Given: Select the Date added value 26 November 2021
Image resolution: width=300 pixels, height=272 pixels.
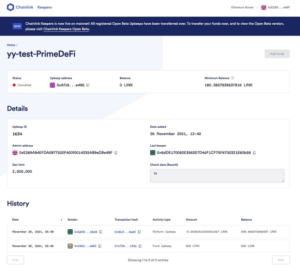Looking at the screenshot, I should (175, 134).
